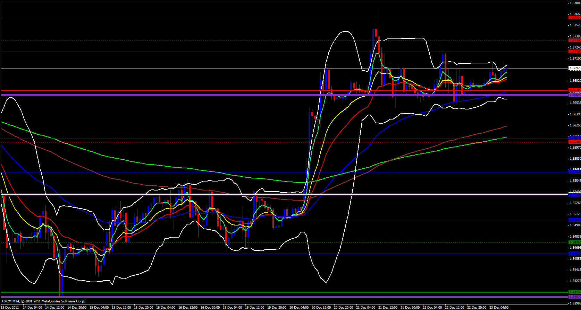This screenshot has height=310, width=581.
Task: Click the 16 Dec 04:00 time label
Action: (165, 307)
